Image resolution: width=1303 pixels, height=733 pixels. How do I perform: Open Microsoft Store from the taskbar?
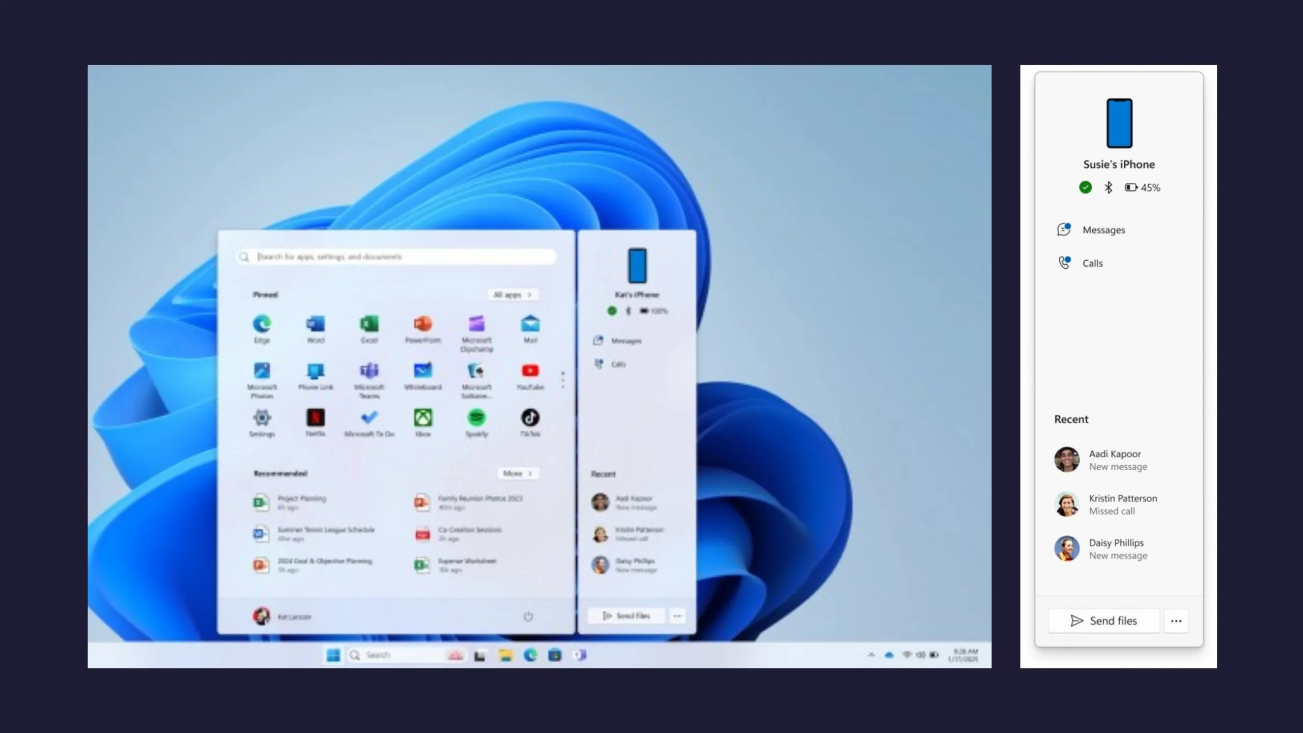point(555,655)
